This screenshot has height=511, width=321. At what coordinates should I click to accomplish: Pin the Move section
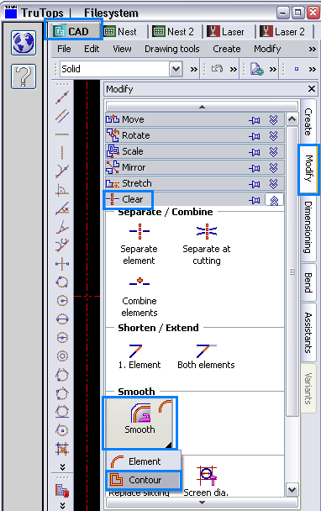(255, 120)
